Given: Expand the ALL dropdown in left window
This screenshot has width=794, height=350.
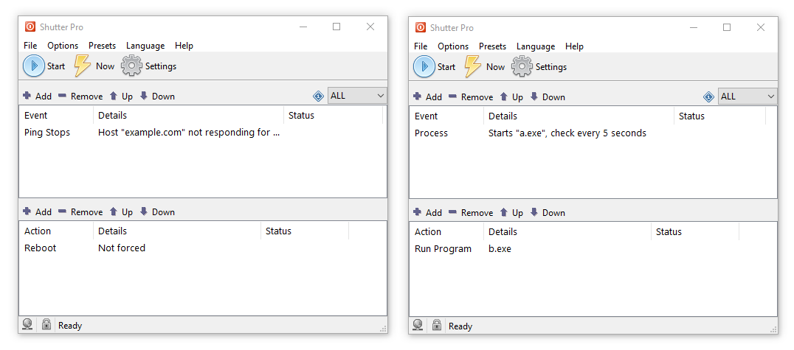Looking at the screenshot, I should coord(357,96).
